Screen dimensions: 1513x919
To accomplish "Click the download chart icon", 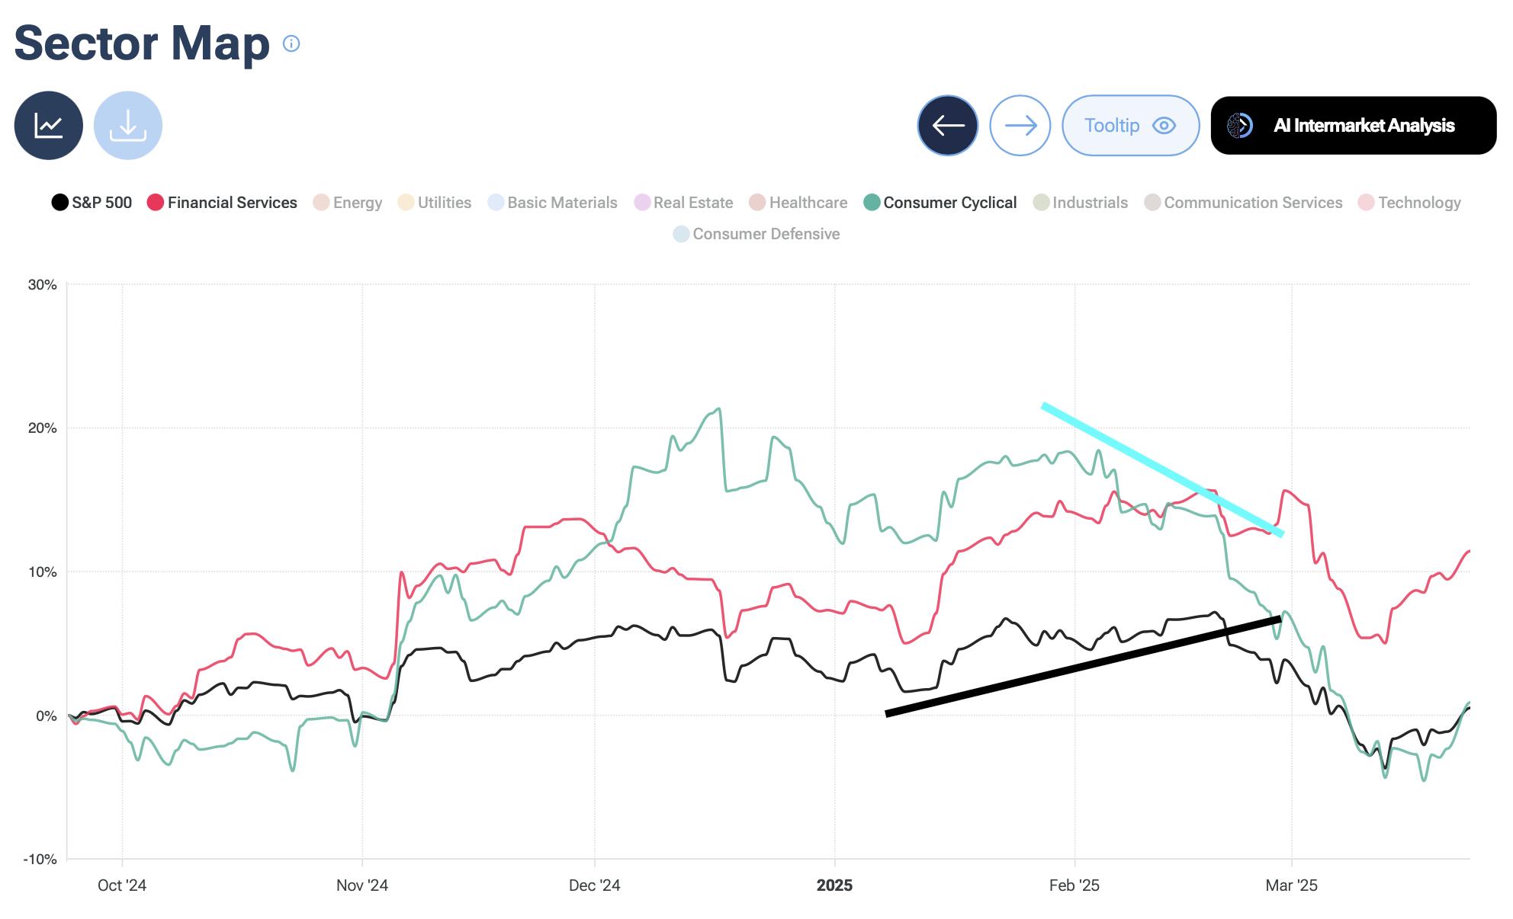I will tap(127, 126).
